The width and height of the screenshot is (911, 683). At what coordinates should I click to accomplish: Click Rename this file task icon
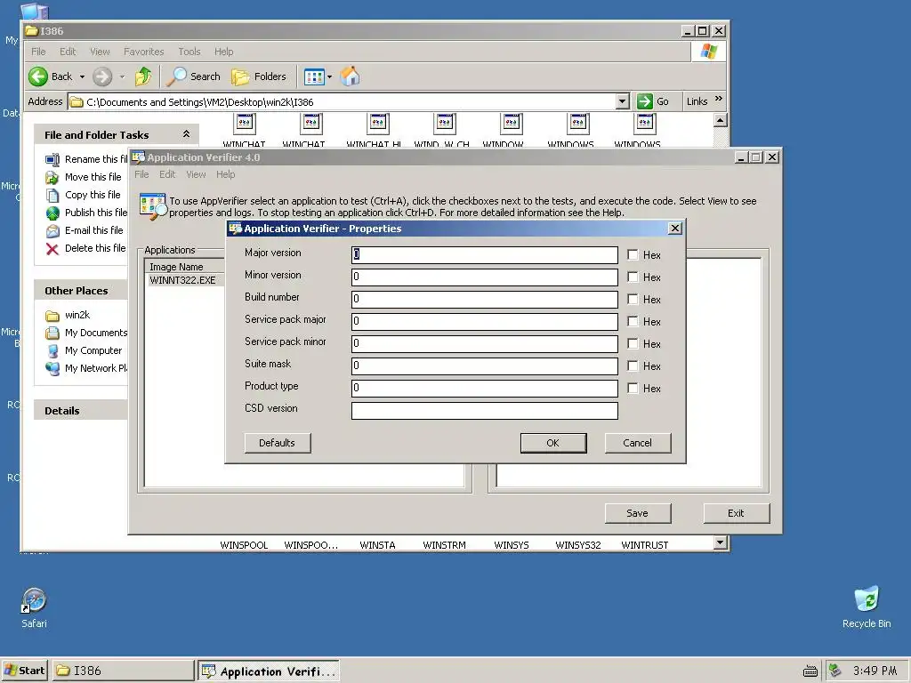52,160
